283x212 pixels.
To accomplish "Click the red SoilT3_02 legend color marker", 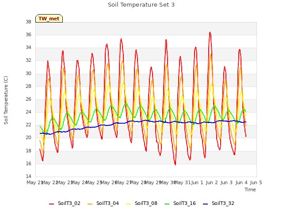I will (x=51, y=204).
